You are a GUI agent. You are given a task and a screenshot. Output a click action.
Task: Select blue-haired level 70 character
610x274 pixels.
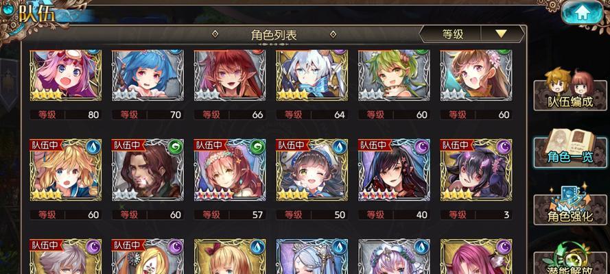click(x=148, y=75)
